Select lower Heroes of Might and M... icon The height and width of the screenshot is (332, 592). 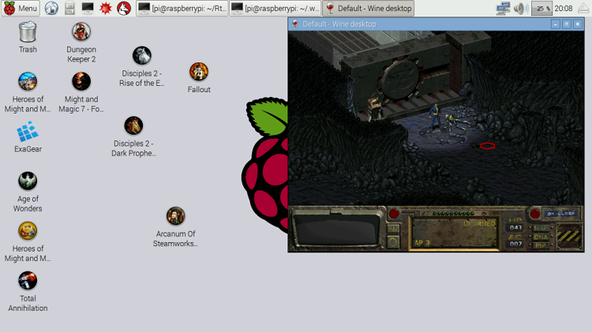28,242
